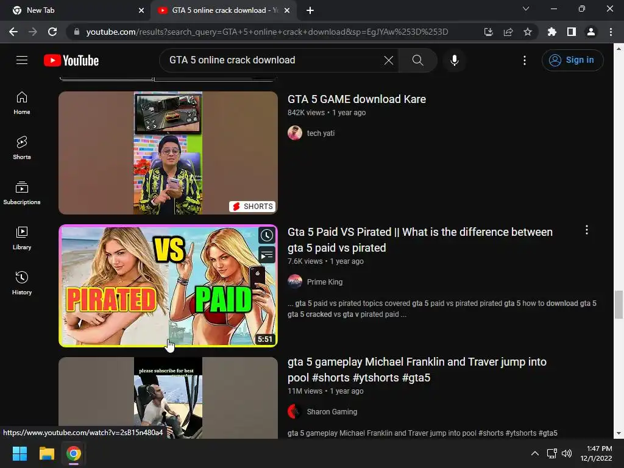Open the Prime King channel
The image size is (624, 468).
pos(325,282)
